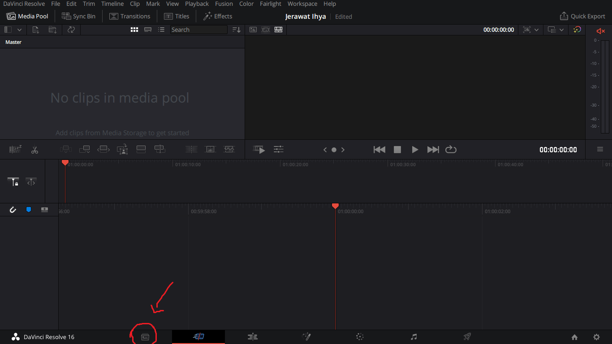Click the media pool Search field

199,30
